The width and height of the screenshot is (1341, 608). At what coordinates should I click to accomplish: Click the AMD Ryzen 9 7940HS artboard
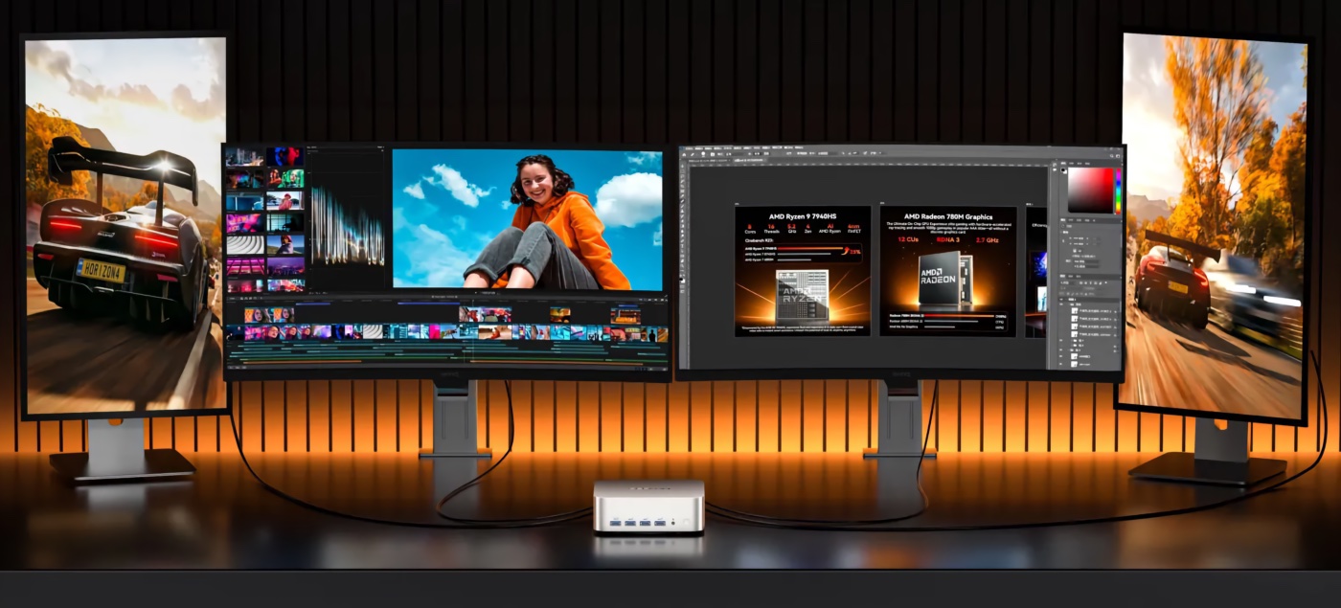(x=802, y=271)
